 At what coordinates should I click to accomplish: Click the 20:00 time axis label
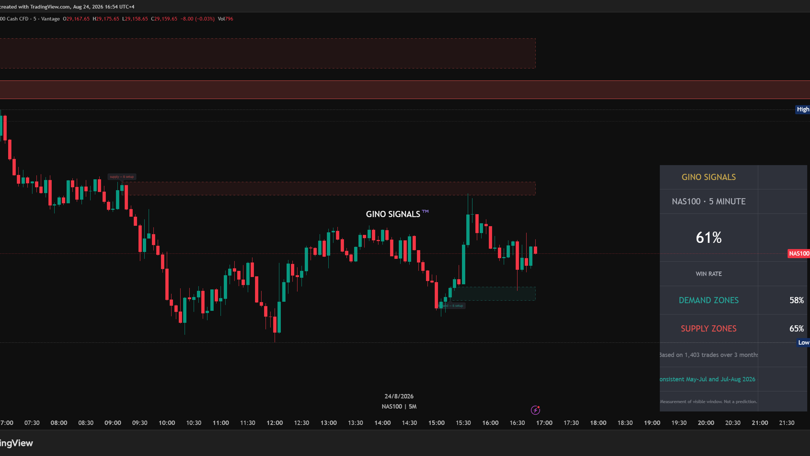point(706,423)
